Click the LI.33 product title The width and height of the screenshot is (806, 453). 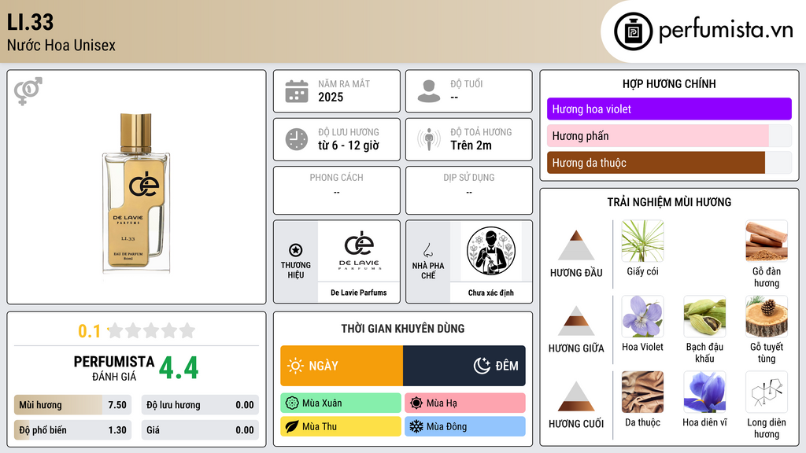(x=30, y=22)
